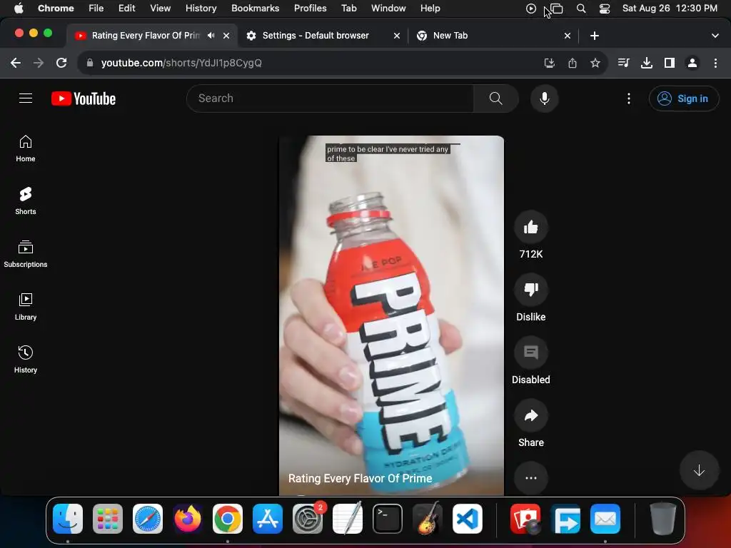Click the YouTube logo
Image resolution: width=731 pixels, height=548 pixels.
click(x=84, y=98)
